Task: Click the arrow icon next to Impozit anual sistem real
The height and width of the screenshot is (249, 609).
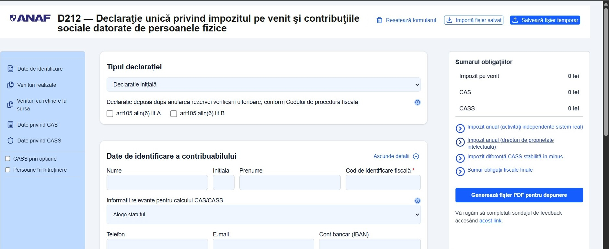Action: [460, 129]
